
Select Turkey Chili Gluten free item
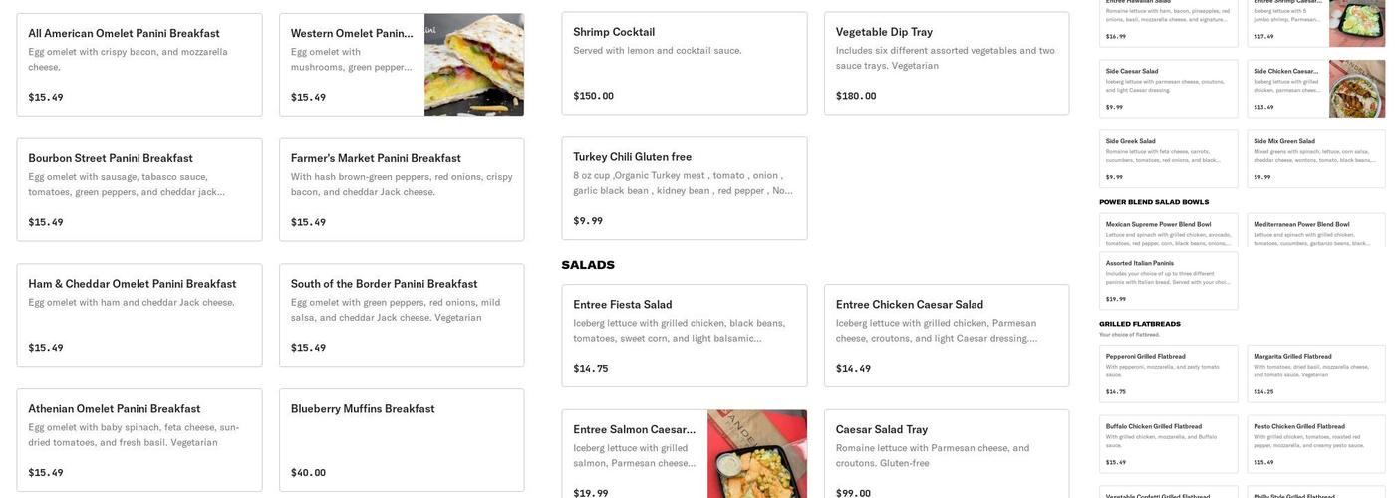(x=685, y=188)
